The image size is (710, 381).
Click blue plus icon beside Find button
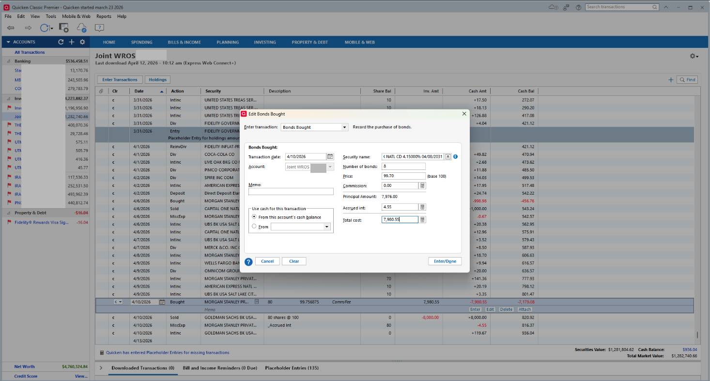tap(671, 80)
